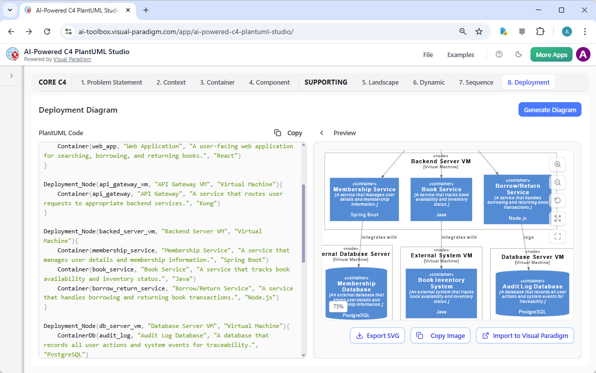Viewport: 596px width, 373px height.
Task: Bookmark this page with the star icon
Action: point(479,31)
